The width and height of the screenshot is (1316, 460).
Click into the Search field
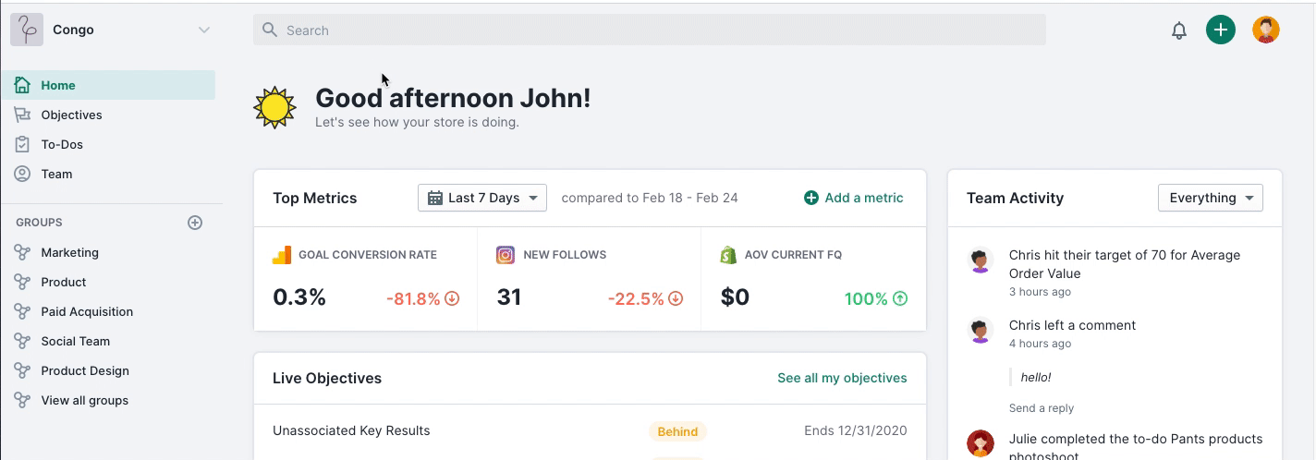coord(649,30)
